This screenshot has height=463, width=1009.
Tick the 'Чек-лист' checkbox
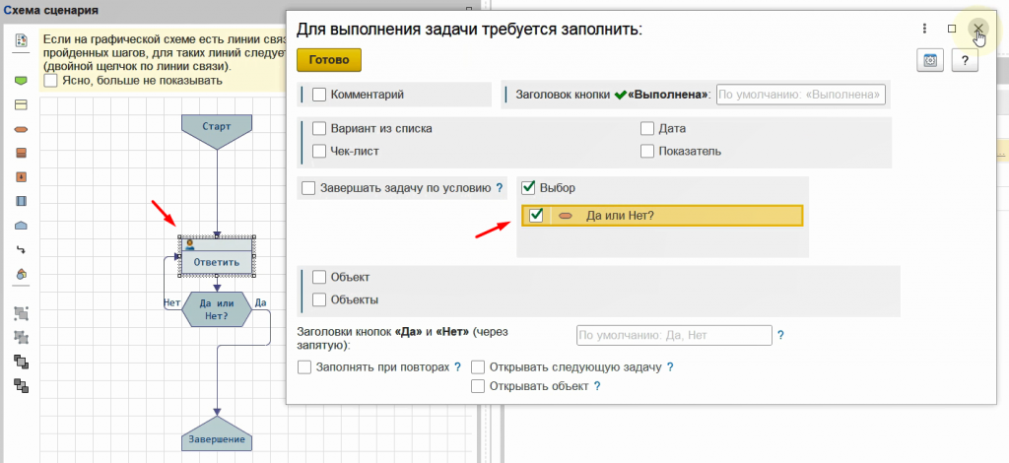tap(319, 151)
